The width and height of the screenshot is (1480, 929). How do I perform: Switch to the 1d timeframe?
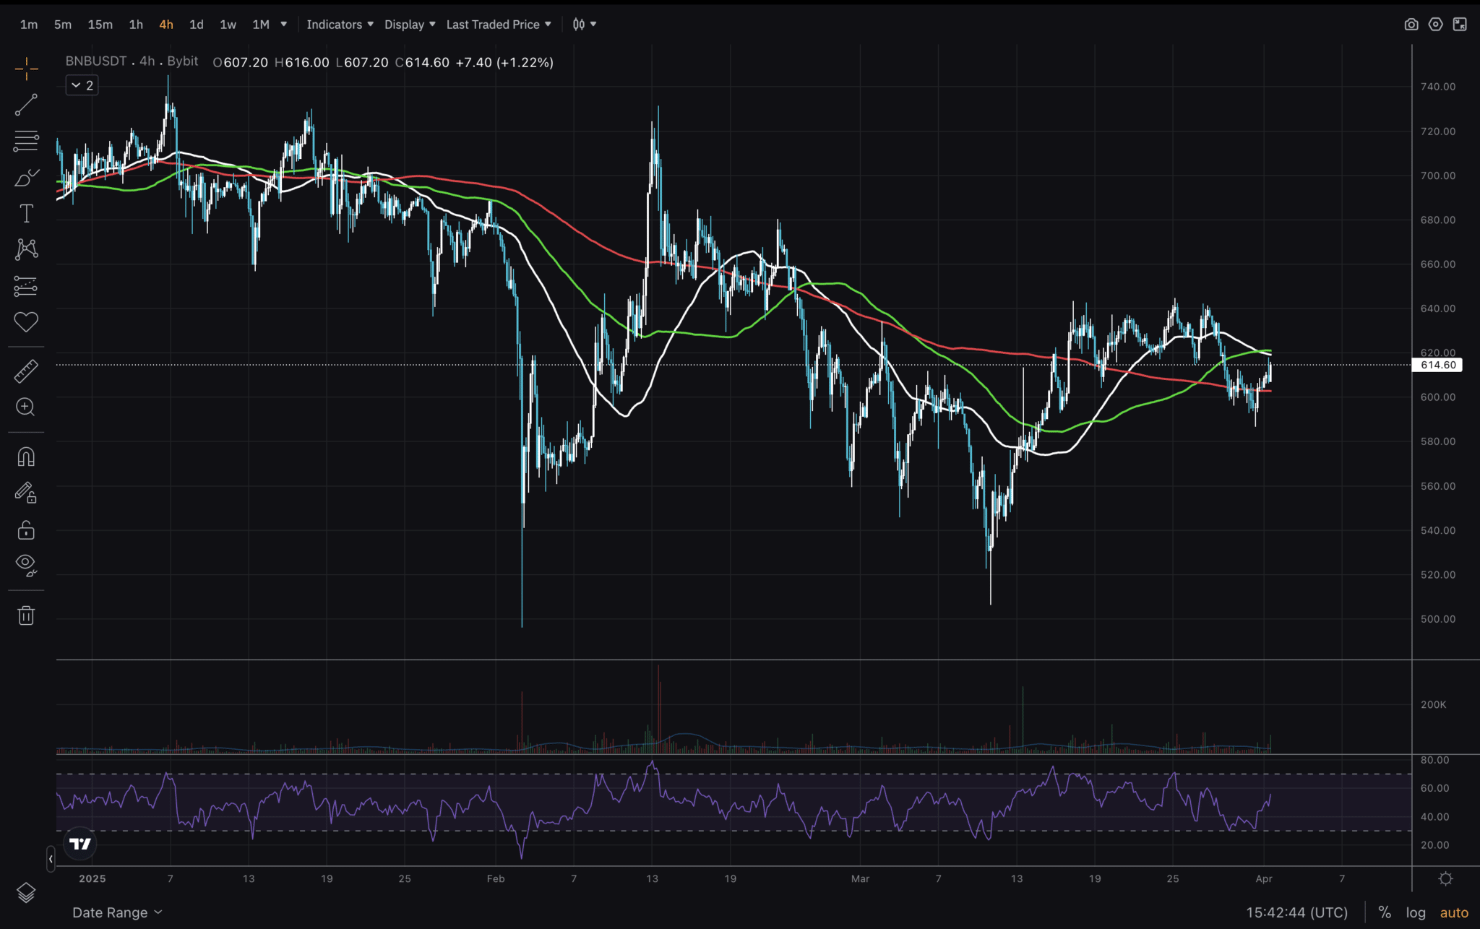[196, 25]
